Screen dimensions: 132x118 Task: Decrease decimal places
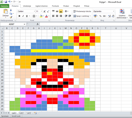113,16
